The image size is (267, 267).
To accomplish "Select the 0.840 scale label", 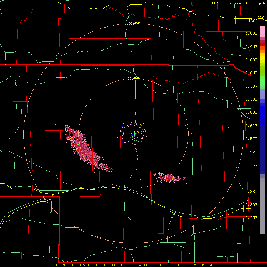I will point(251,73).
